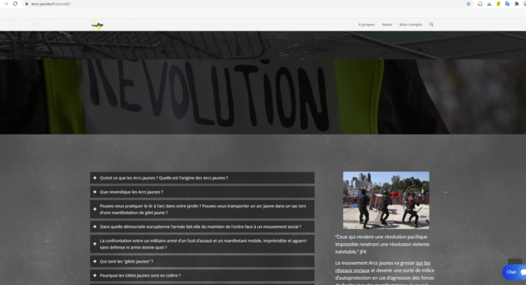
Task: Follow the "sur les réseaux sociaux" link
Action: click(x=383, y=266)
